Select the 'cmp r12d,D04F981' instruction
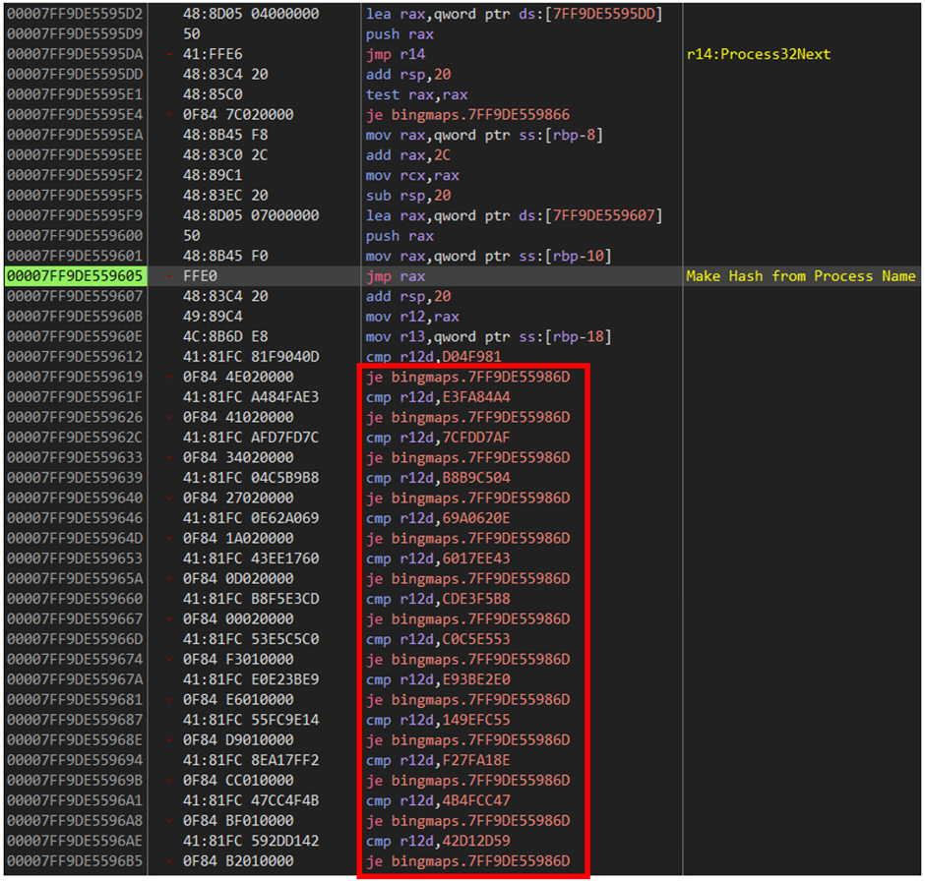 (x=434, y=357)
